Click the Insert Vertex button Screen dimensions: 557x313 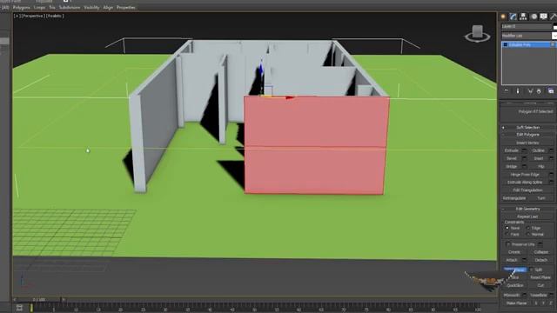(527, 143)
